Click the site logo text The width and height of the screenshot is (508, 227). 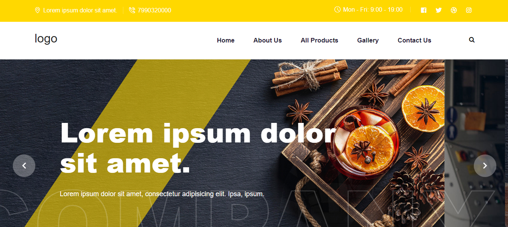pyautogui.click(x=46, y=39)
